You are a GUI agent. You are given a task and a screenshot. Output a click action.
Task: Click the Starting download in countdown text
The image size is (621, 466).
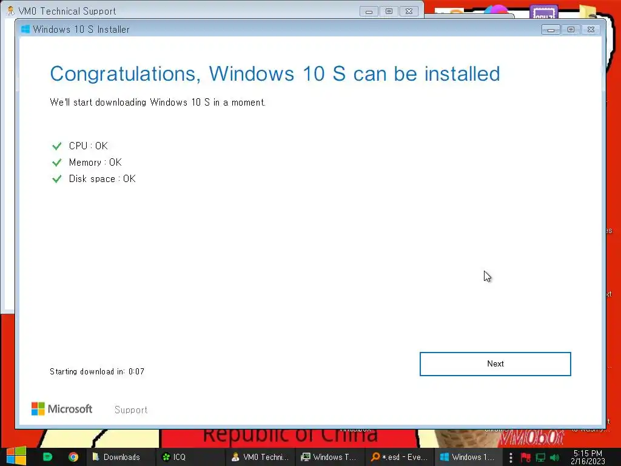pyautogui.click(x=97, y=371)
